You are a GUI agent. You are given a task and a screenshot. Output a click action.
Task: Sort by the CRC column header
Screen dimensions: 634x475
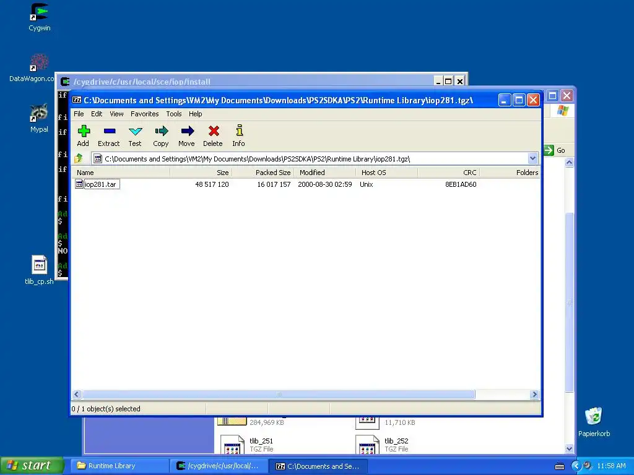[448, 173]
